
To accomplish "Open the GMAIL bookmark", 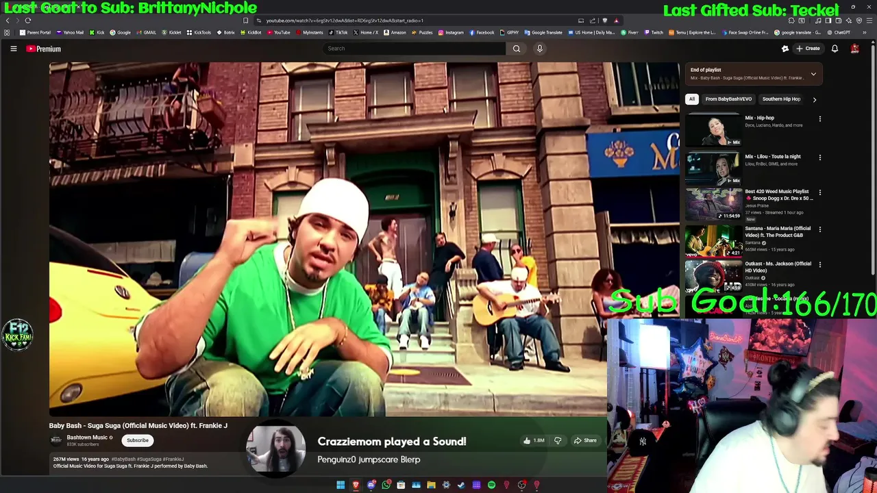I will tap(147, 32).
